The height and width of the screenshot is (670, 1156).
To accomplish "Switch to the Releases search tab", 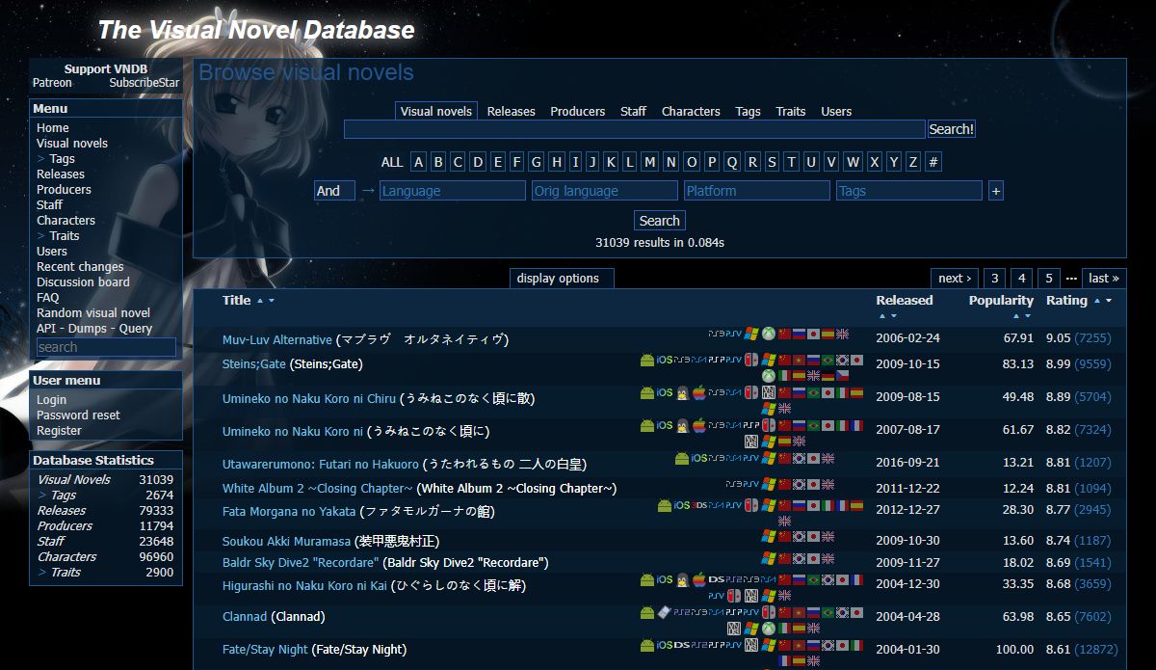I will (x=511, y=112).
